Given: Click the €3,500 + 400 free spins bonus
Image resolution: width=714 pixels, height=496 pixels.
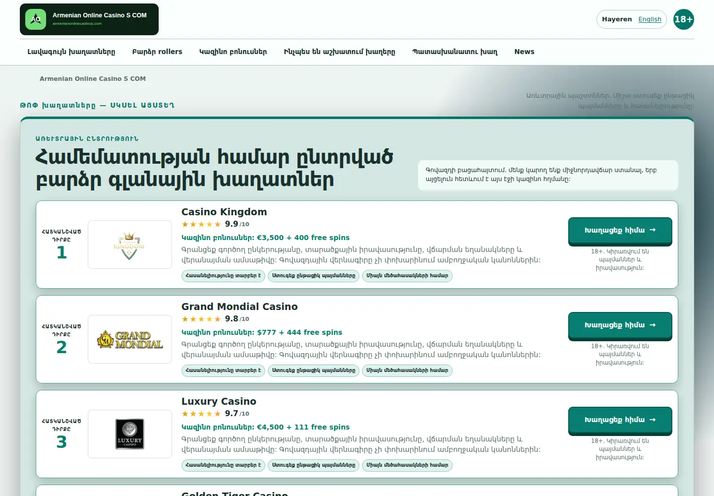Looking at the screenshot, I should click(303, 238).
